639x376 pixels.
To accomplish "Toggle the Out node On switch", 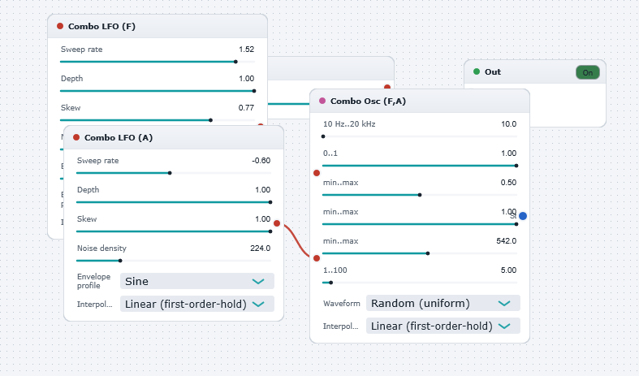I will tap(588, 72).
